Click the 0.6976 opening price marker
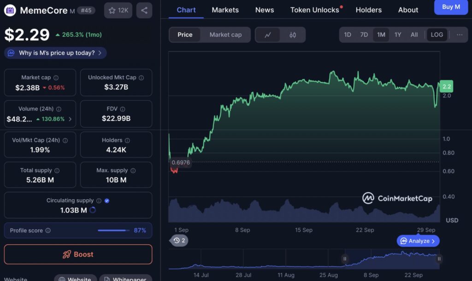The height and width of the screenshot is (281, 472). [180, 163]
